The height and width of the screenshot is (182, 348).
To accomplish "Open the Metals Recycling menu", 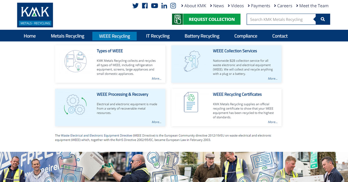I will coord(68,36).
